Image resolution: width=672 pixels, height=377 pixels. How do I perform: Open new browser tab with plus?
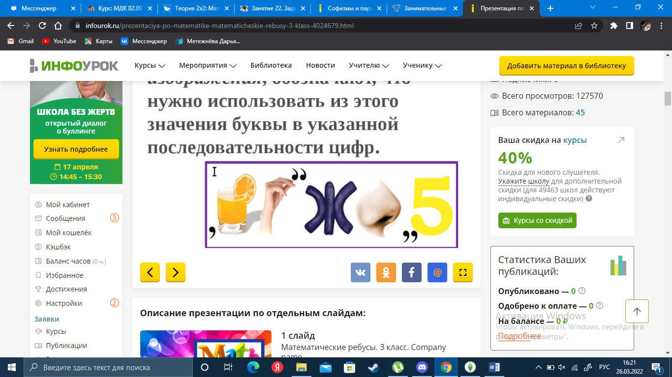pos(550,8)
